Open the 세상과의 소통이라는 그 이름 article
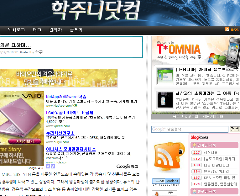The height and width of the screenshot is (196, 240). coord(207,93)
